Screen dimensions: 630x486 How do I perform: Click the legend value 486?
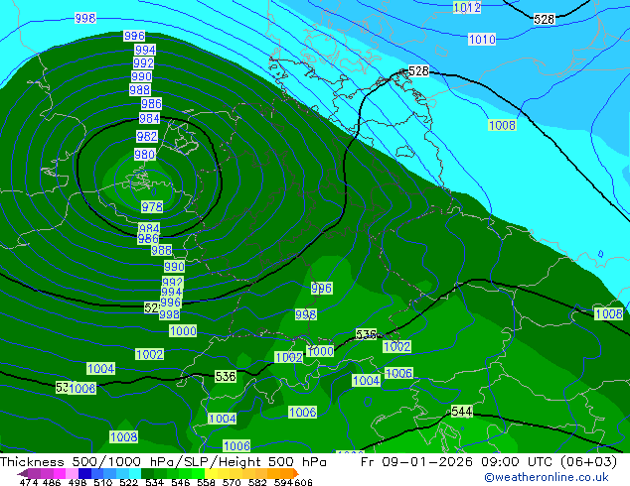(x=52, y=482)
